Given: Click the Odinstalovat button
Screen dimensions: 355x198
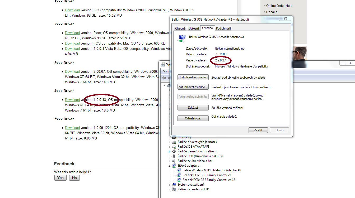Looking at the screenshot, I should click(x=193, y=118).
